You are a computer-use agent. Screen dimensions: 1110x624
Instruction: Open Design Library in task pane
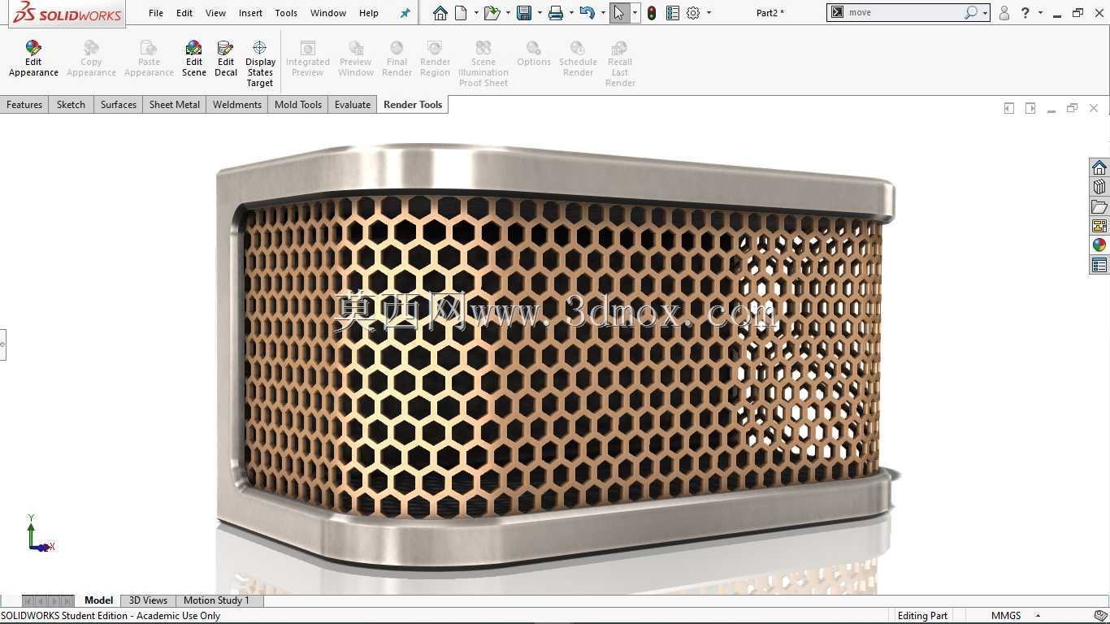[1099, 187]
